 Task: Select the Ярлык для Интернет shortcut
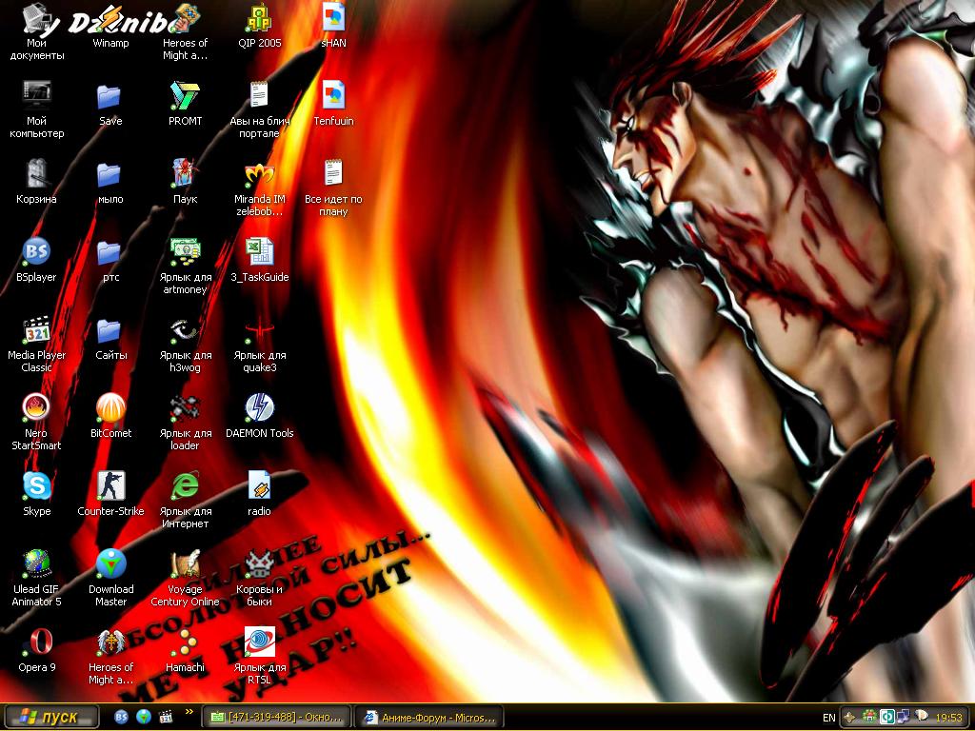[186, 501]
